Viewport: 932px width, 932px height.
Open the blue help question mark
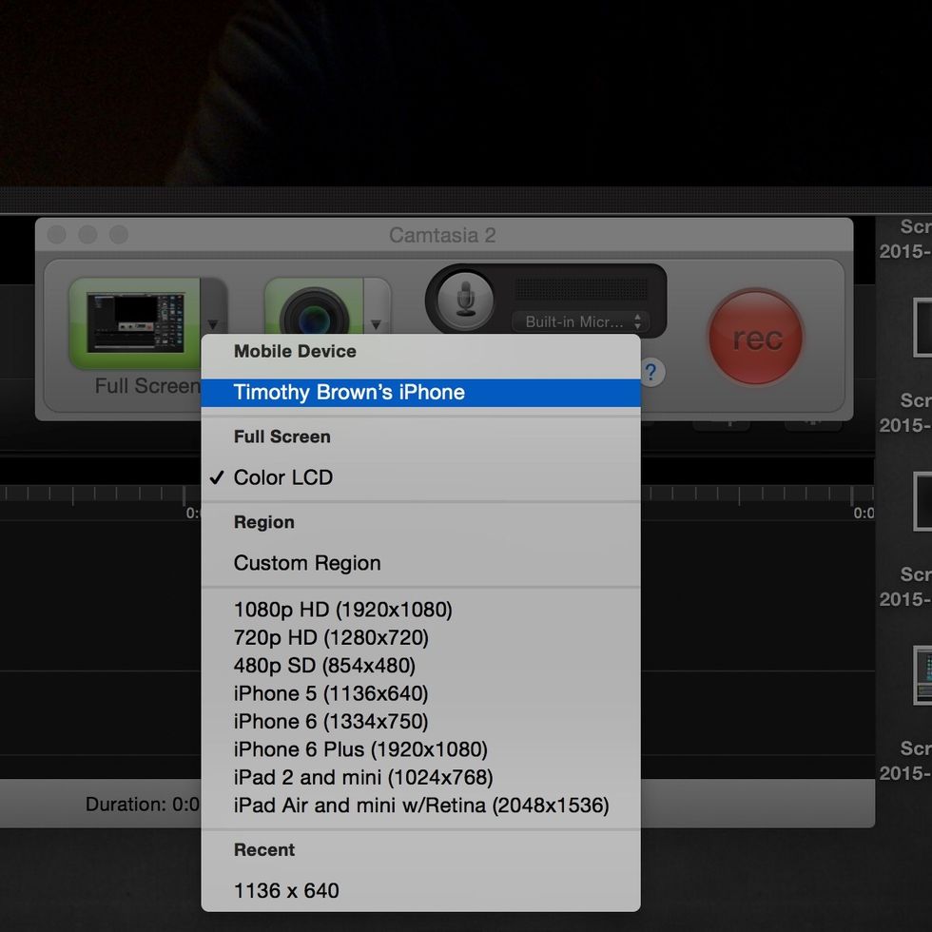click(650, 371)
